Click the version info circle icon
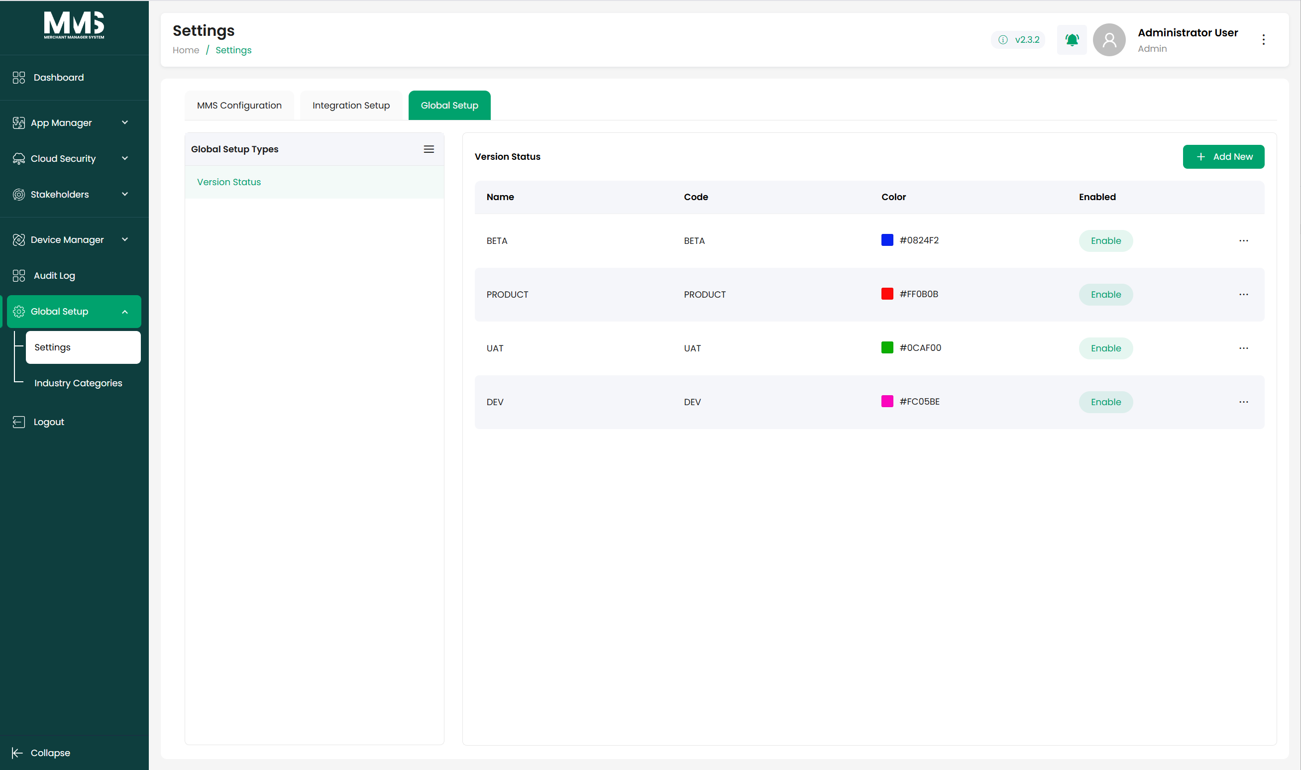This screenshot has height=770, width=1301. (1003, 40)
